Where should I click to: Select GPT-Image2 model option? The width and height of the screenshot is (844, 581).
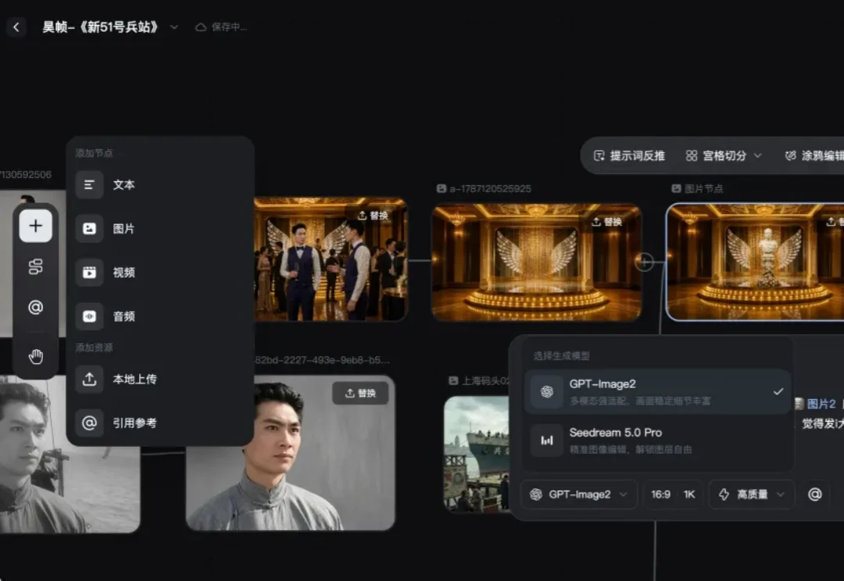point(657,392)
